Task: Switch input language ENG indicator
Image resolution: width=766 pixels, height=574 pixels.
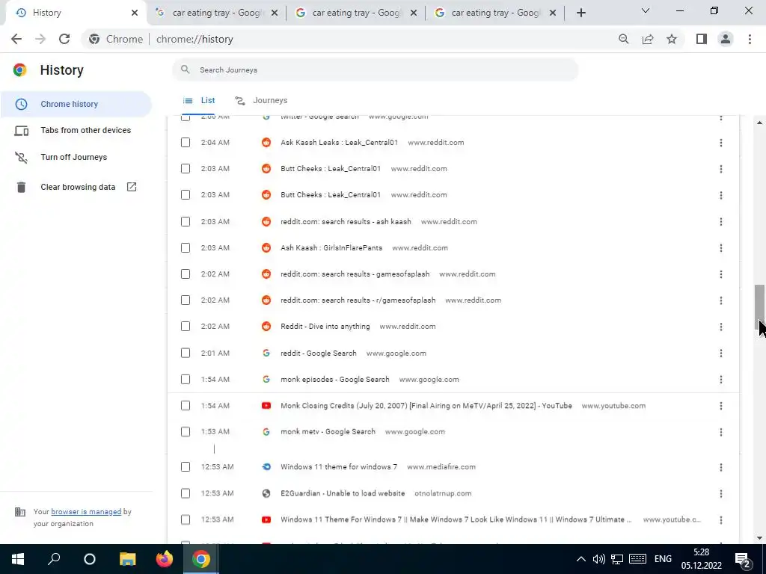Action: tap(663, 559)
